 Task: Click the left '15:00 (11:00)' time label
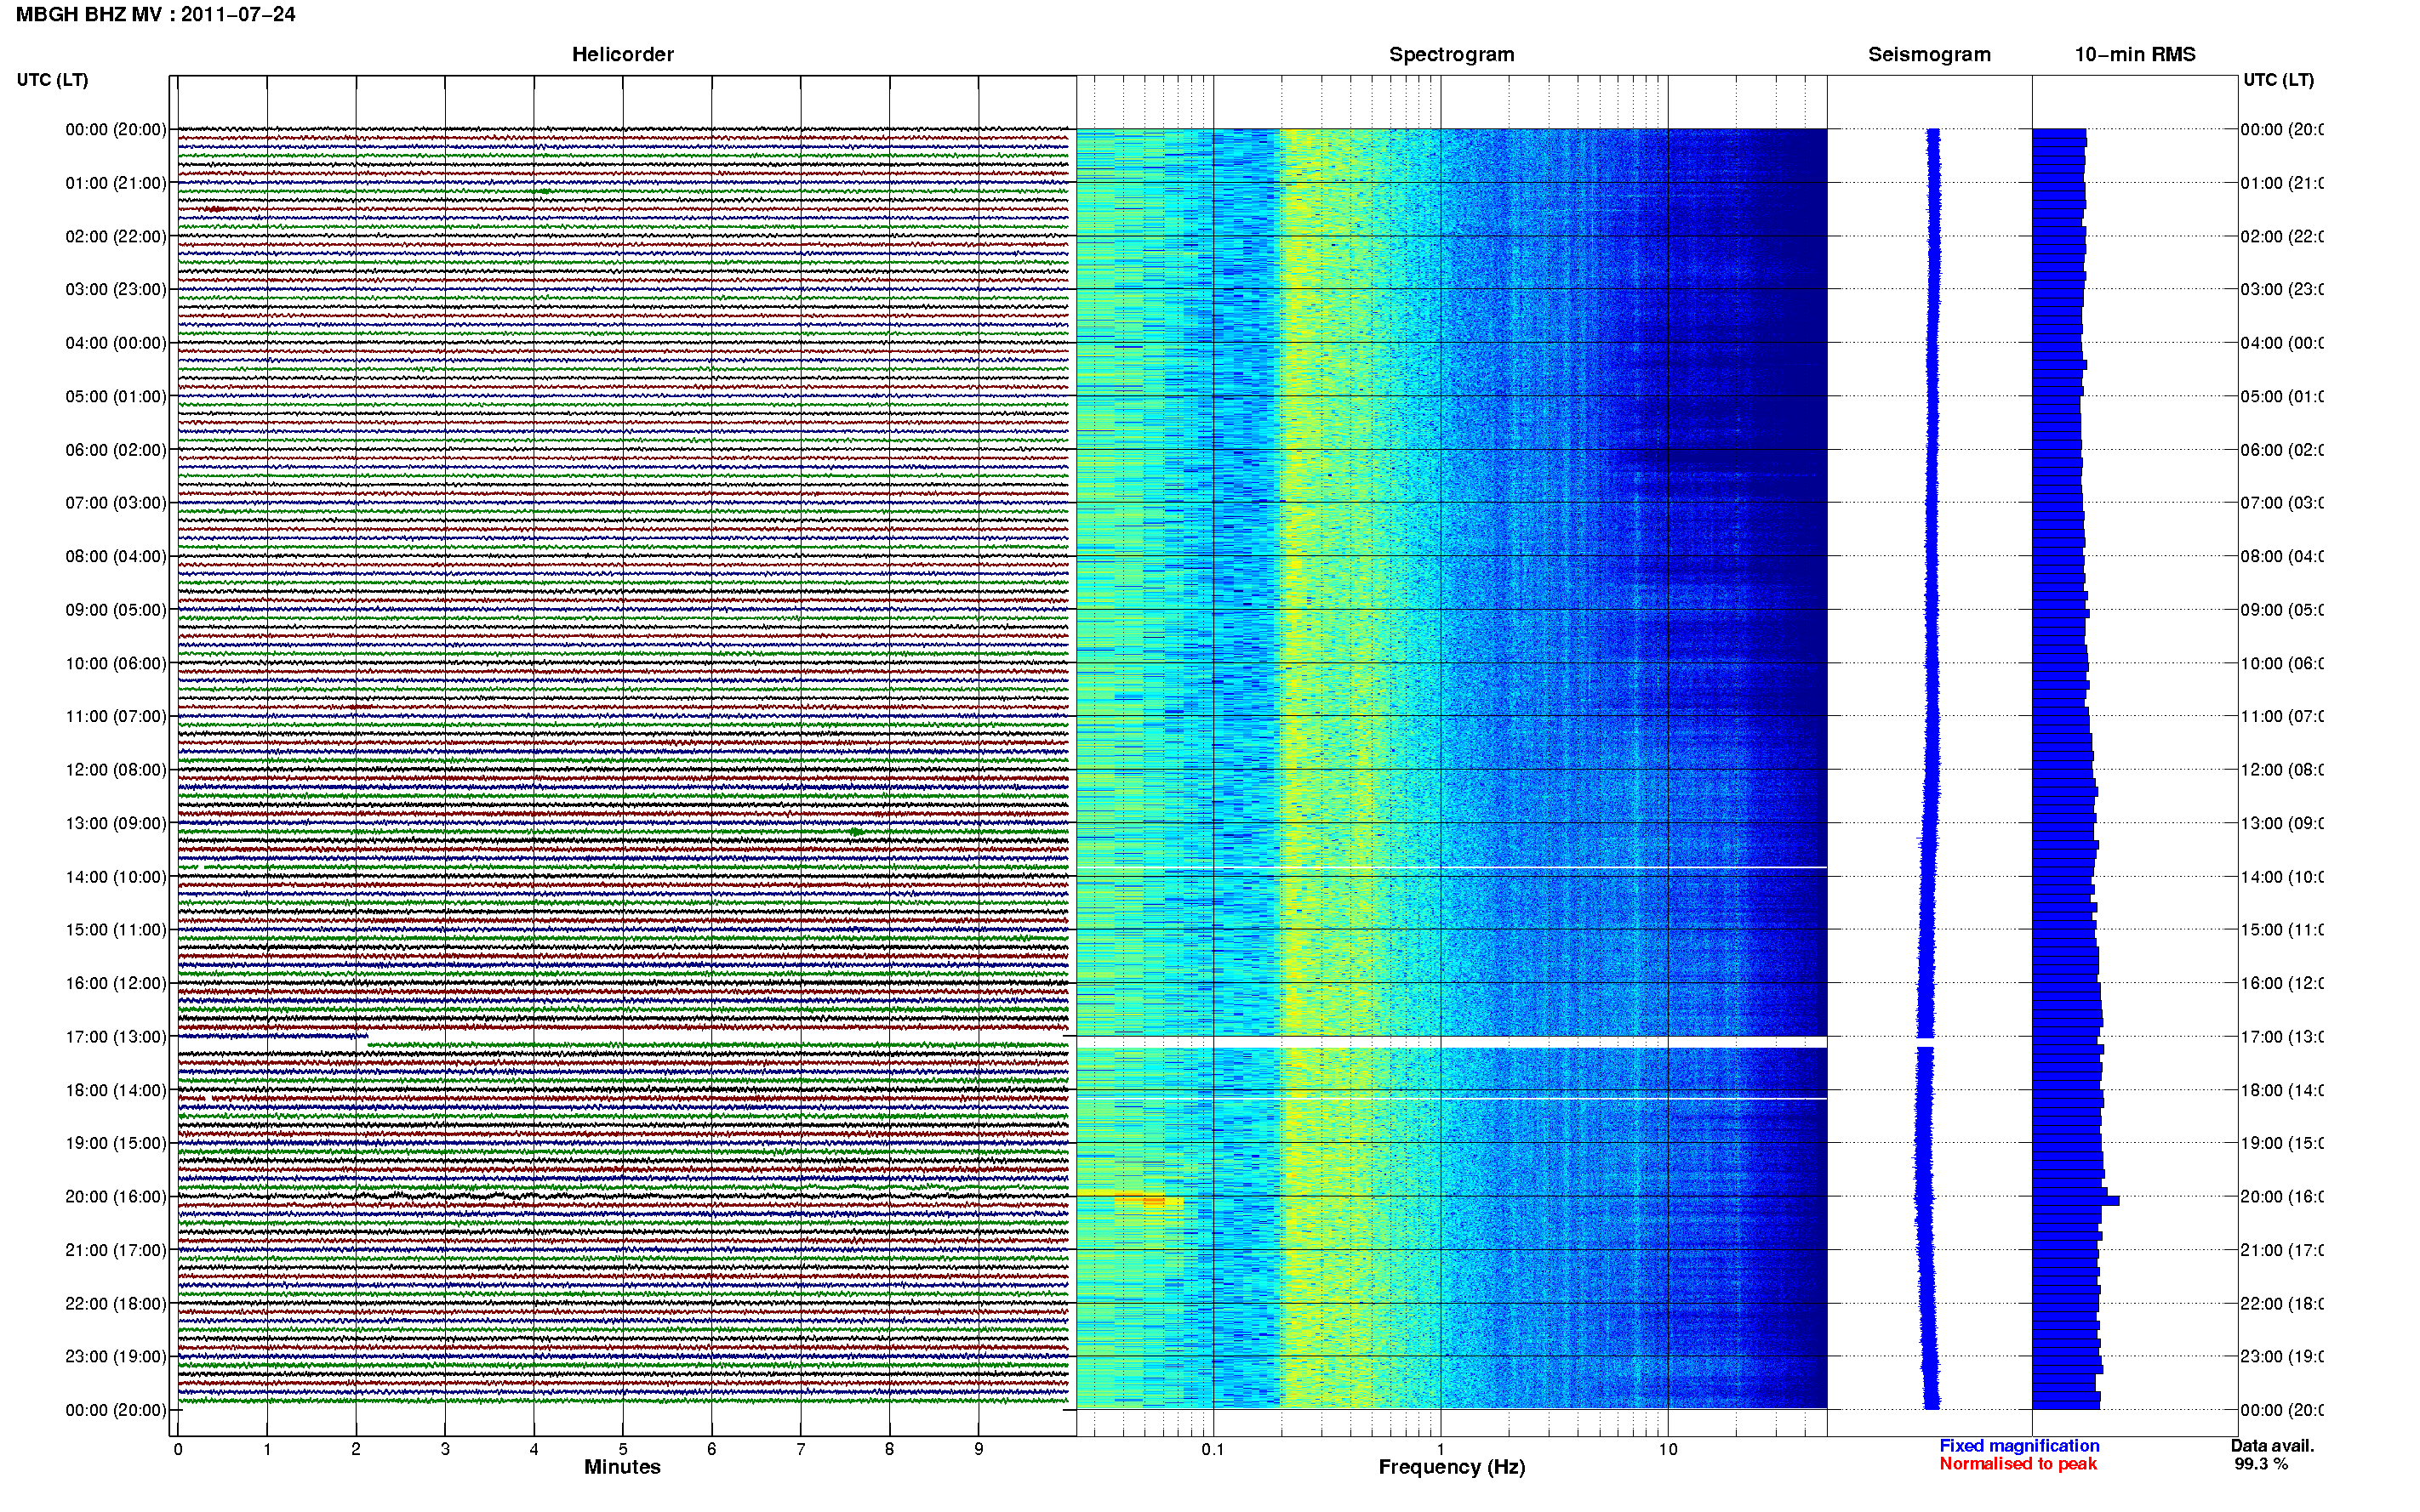click(x=116, y=930)
